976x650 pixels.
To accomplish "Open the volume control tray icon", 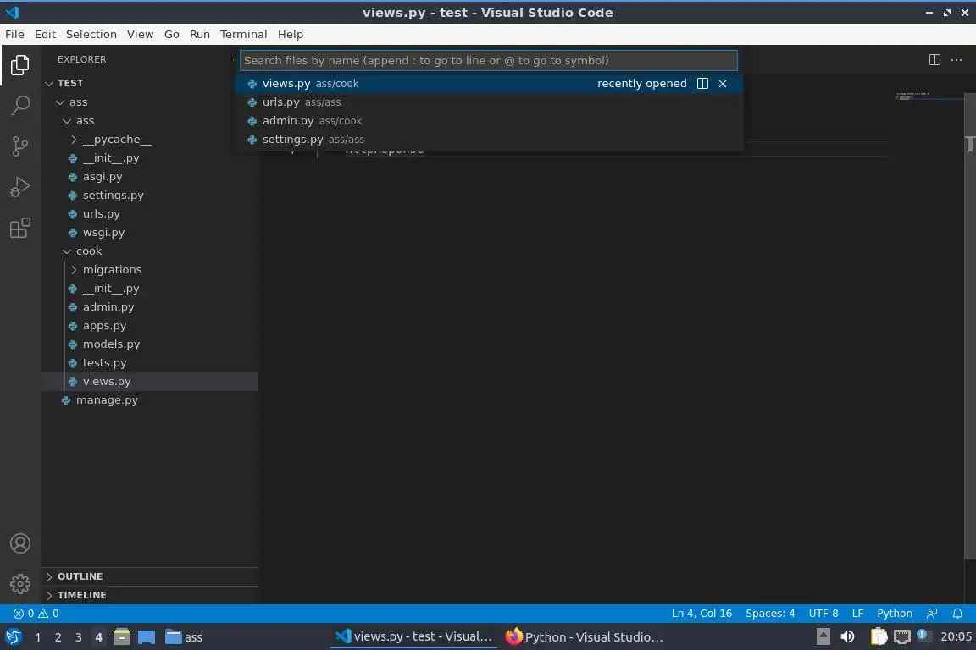I will (x=847, y=636).
